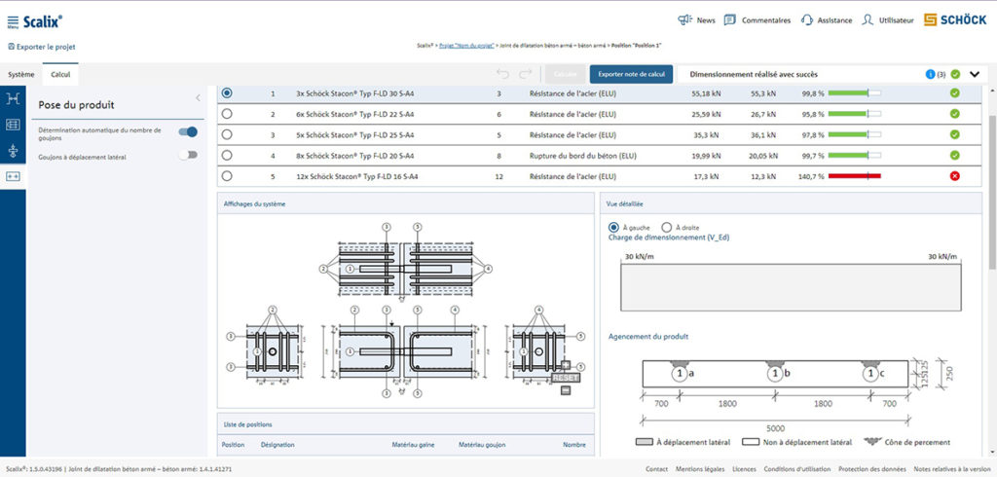Click Rupture du bord du béton cell

tap(582, 155)
